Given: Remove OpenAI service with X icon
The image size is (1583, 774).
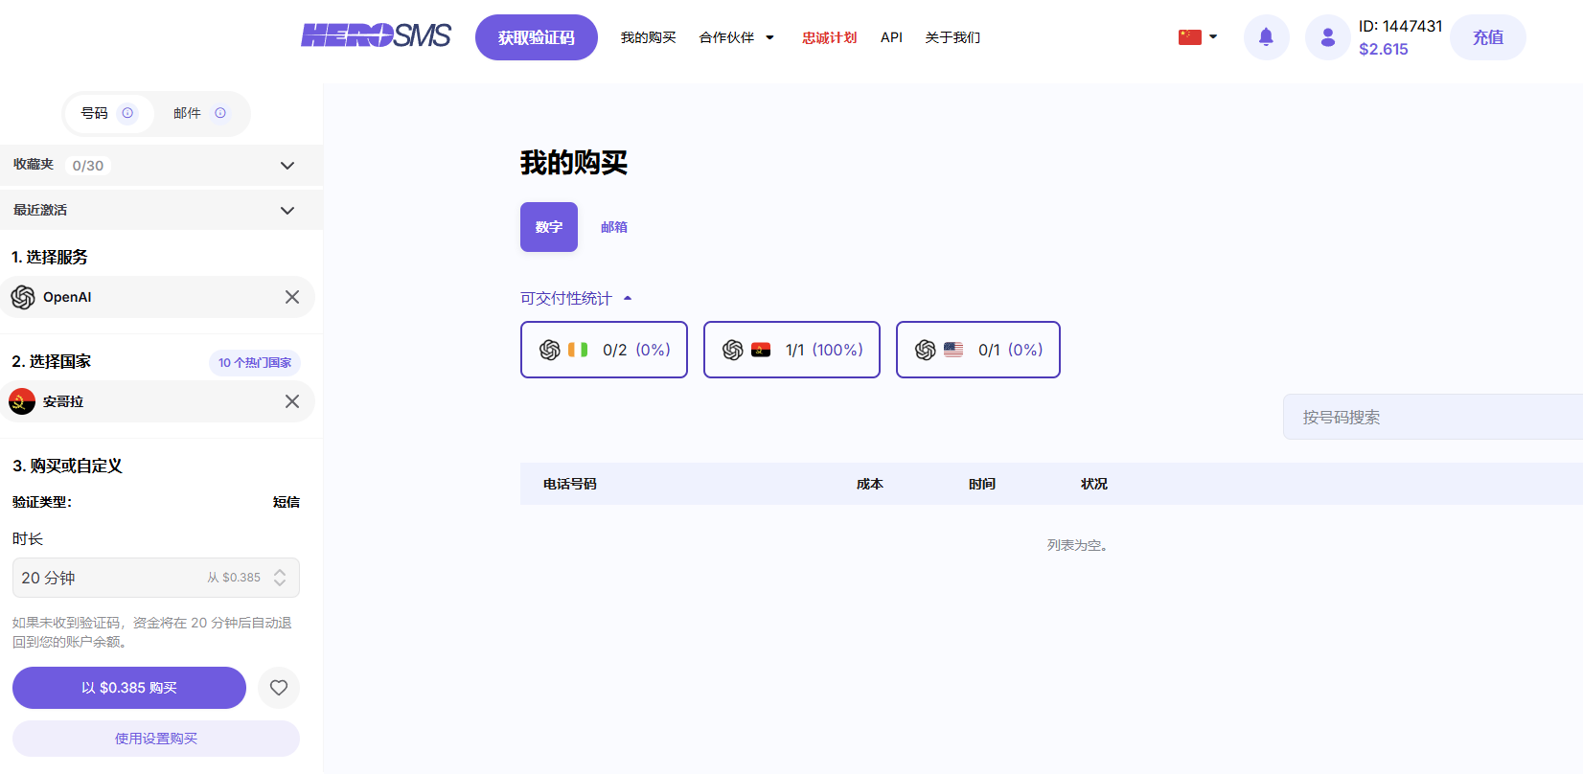Looking at the screenshot, I should (x=292, y=297).
